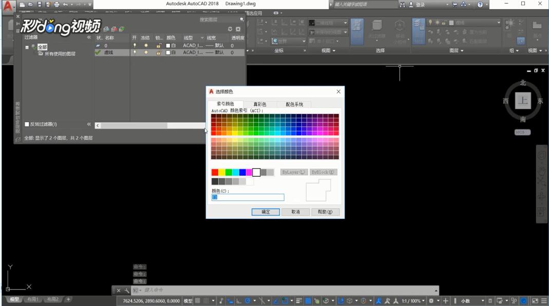
Task: Collapse the filter pane with double chevron
Action: pos(89,37)
